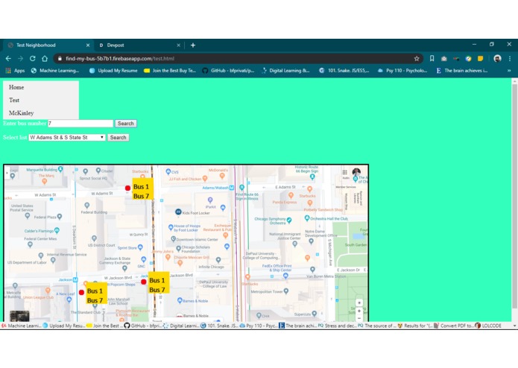Screen dimensions: 518x368
Task: Open the yellow sticky note extension
Action: 480,58
